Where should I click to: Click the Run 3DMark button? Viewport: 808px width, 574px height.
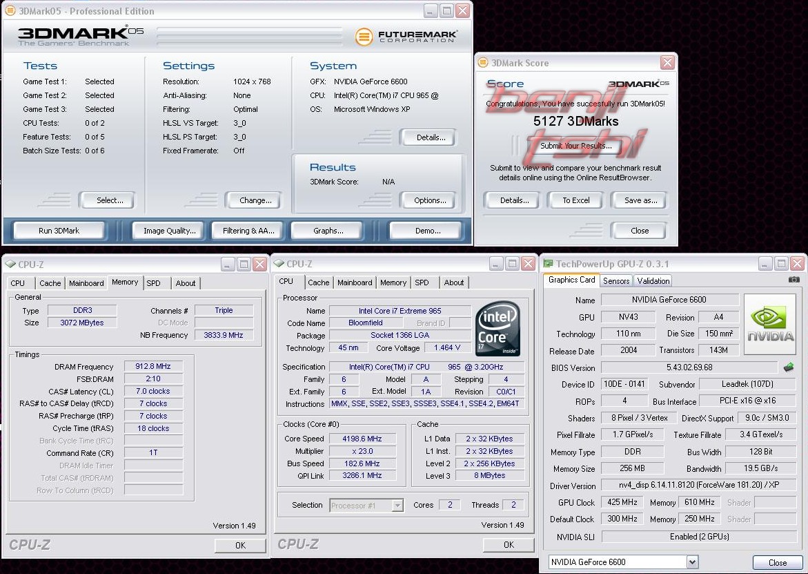click(x=59, y=231)
